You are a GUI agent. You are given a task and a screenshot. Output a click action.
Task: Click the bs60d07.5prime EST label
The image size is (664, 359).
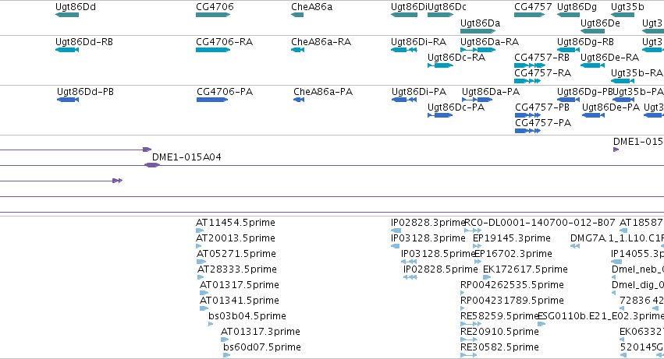click(261, 347)
